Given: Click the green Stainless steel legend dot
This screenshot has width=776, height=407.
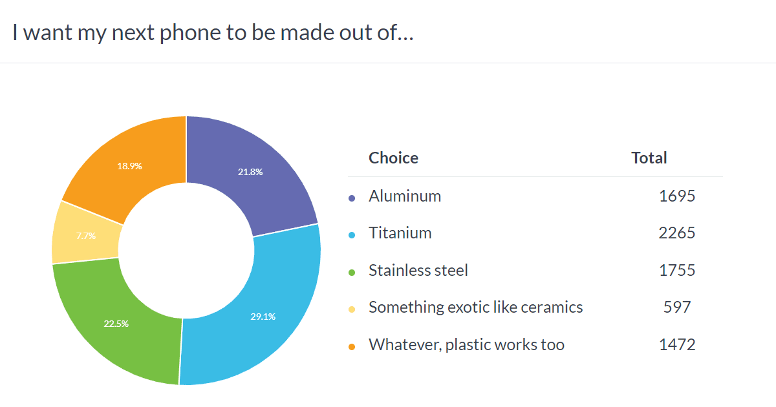Looking at the screenshot, I should pos(352,273).
